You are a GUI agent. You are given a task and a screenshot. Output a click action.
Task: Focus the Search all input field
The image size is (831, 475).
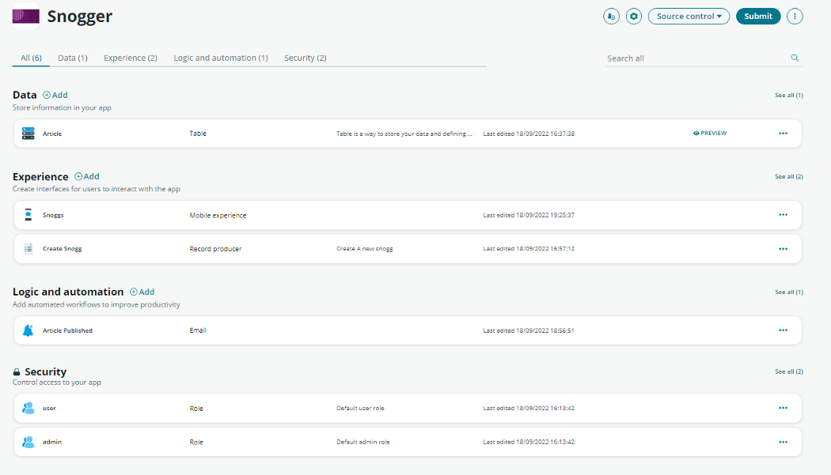click(697, 58)
